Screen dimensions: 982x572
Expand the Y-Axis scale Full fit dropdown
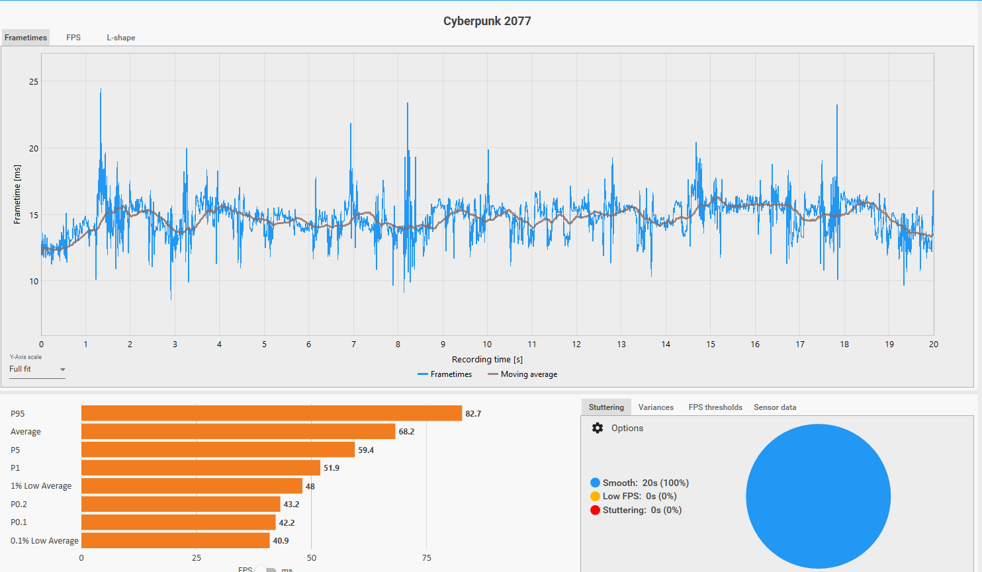[37, 369]
